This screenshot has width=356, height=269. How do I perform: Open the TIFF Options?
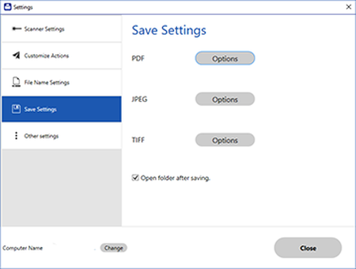[225, 140]
